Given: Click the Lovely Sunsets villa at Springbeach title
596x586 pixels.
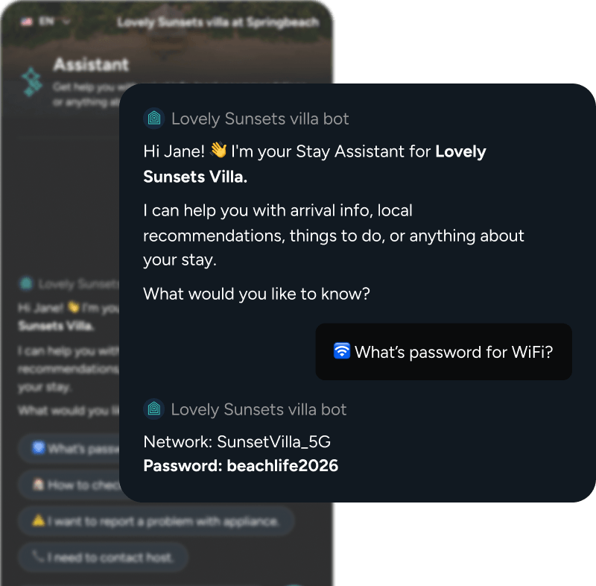Looking at the screenshot, I should pyautogui.click(x=218, y=22).
